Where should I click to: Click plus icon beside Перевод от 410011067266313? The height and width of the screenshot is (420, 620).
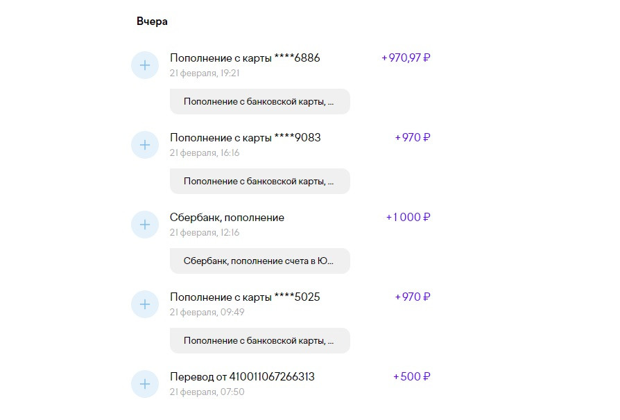click(145, 384)
